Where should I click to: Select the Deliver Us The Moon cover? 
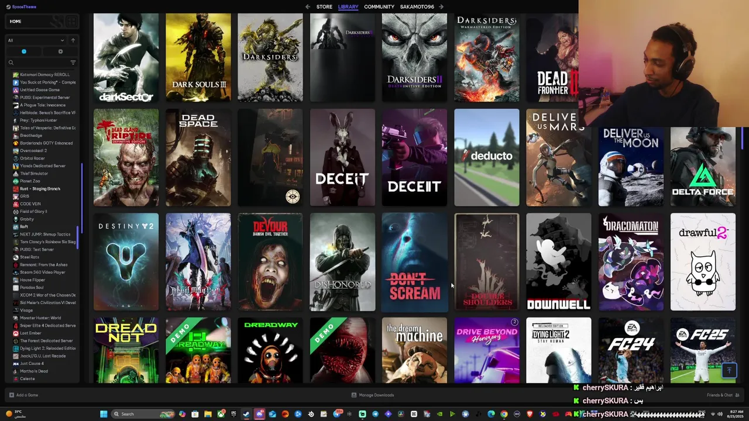click(631, 167)
